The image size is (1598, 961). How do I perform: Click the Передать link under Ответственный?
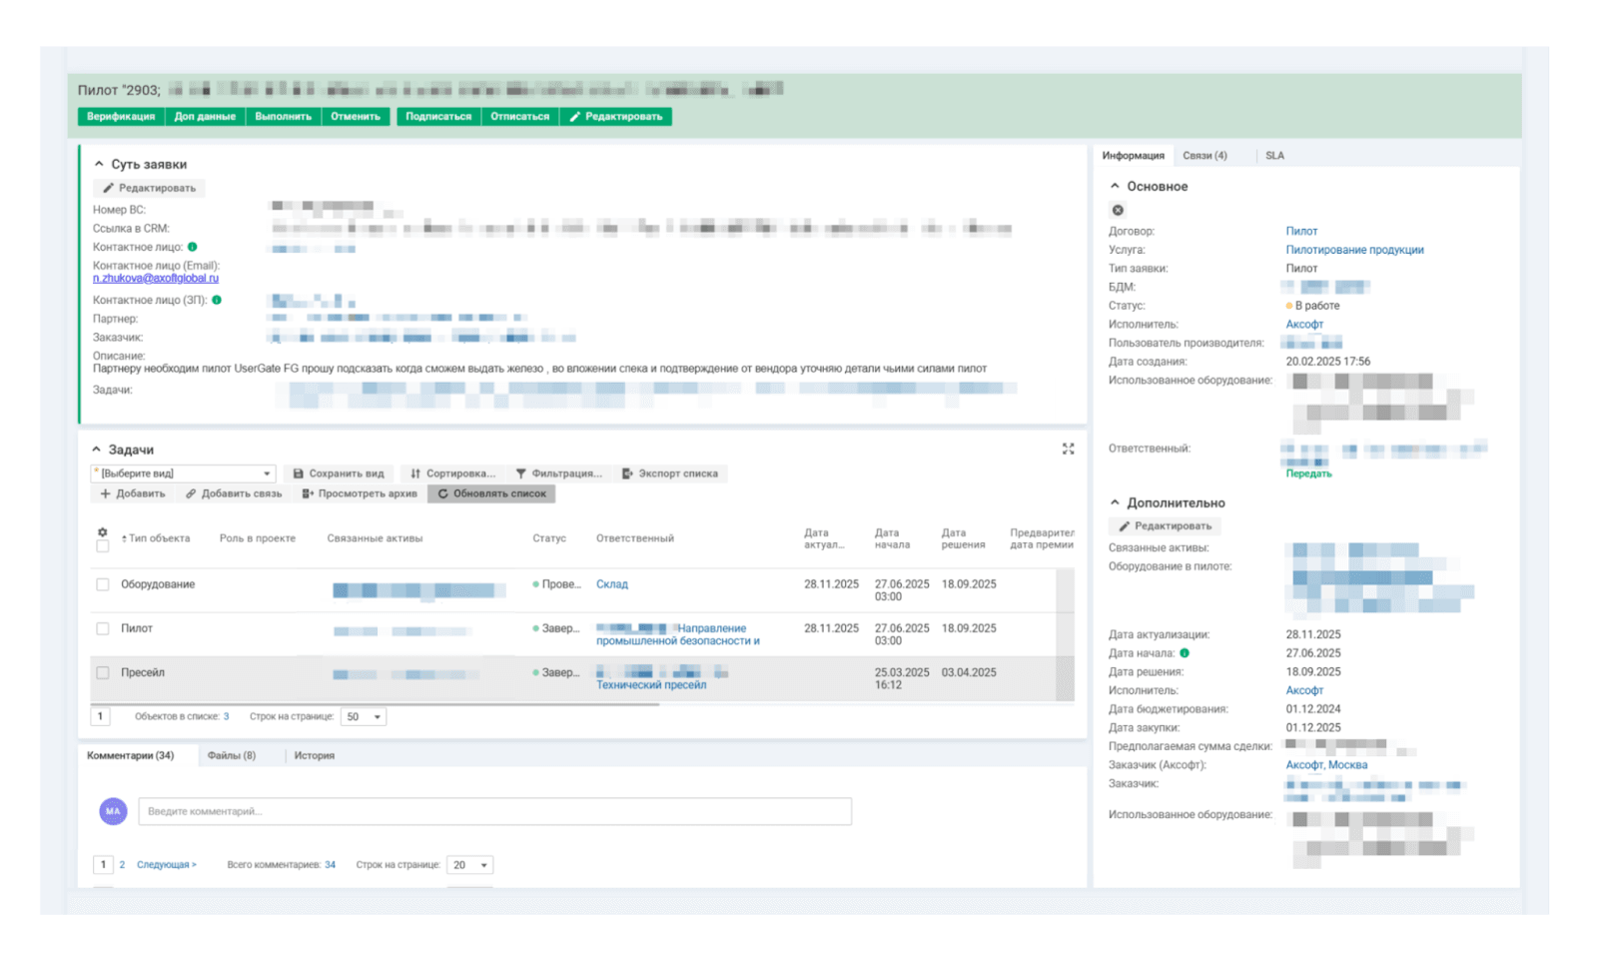[1308, 474]
